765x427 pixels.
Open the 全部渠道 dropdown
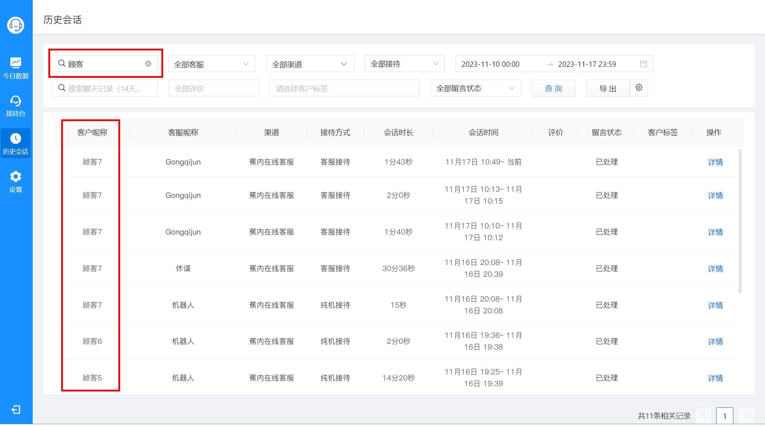coord(310,64)
